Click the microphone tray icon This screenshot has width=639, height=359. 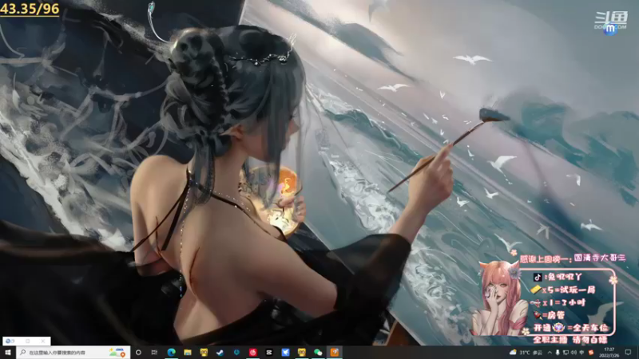558,353
